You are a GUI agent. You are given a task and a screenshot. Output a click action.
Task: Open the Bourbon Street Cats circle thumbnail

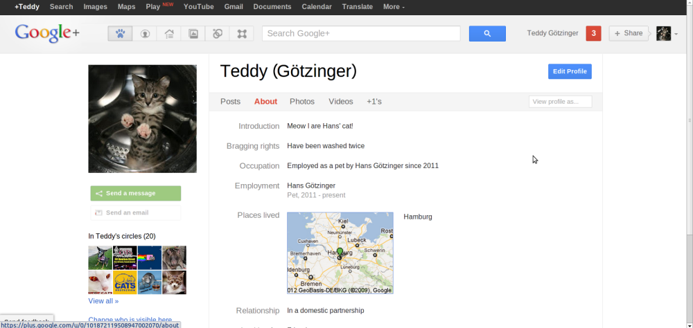click(x=125, y=258)
